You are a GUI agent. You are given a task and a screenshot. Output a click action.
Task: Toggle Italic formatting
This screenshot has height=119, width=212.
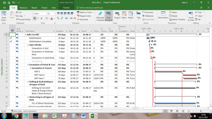tap(38, 18)
